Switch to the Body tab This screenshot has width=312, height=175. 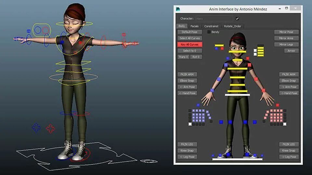(181, 26)
